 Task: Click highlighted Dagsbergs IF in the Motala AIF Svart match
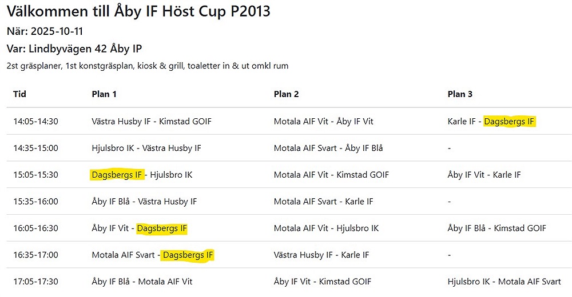(188, 255)
